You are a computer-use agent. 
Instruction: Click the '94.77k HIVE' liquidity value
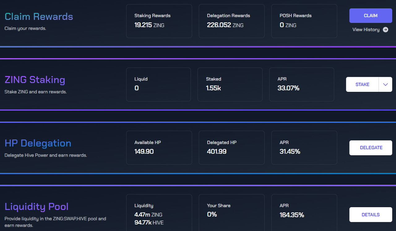[x=149, y=223]
